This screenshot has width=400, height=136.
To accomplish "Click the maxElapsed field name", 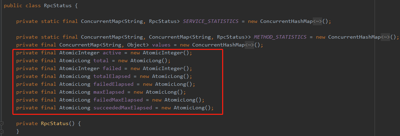I will (109, 92).
